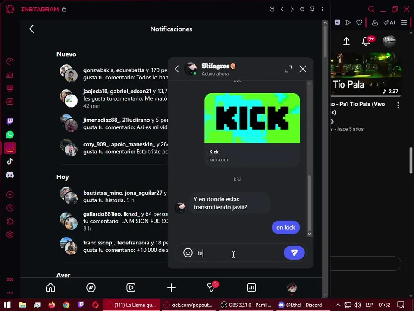
Task: Open WhatsApp panel in Opera sidebar
Action: pyautogui.click(x=10, y=135)
